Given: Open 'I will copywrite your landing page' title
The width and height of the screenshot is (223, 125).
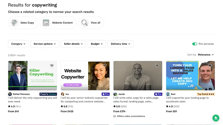Looking at the screenshot, I should tap(187, 100).
